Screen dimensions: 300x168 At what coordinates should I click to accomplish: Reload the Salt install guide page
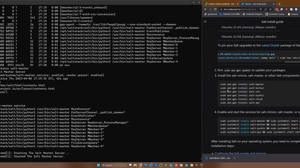(x=215, y=9)
